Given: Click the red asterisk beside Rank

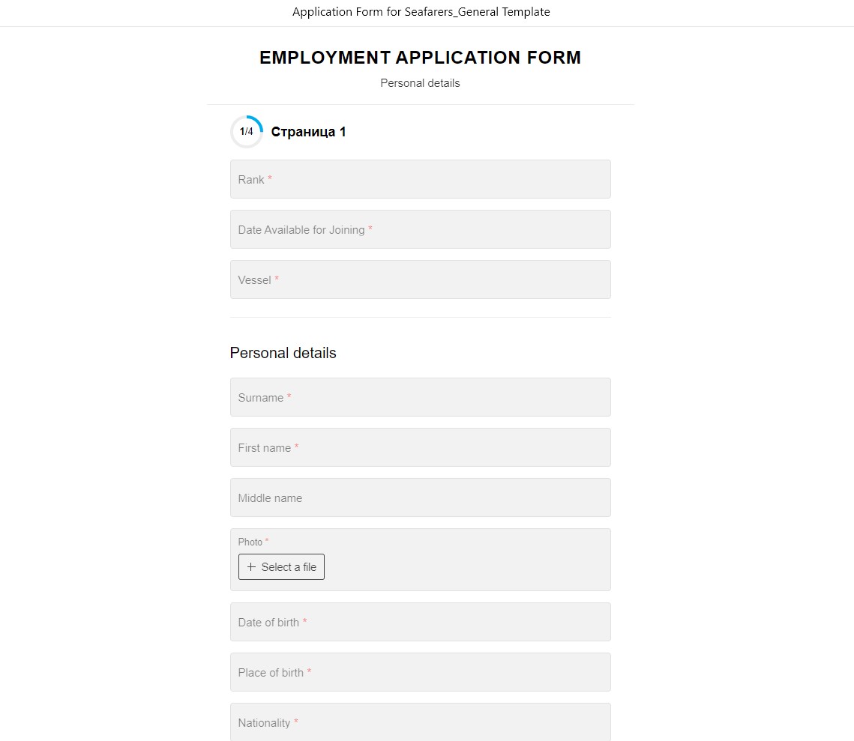Looking at the screenshot, I should tap(270, 179).
